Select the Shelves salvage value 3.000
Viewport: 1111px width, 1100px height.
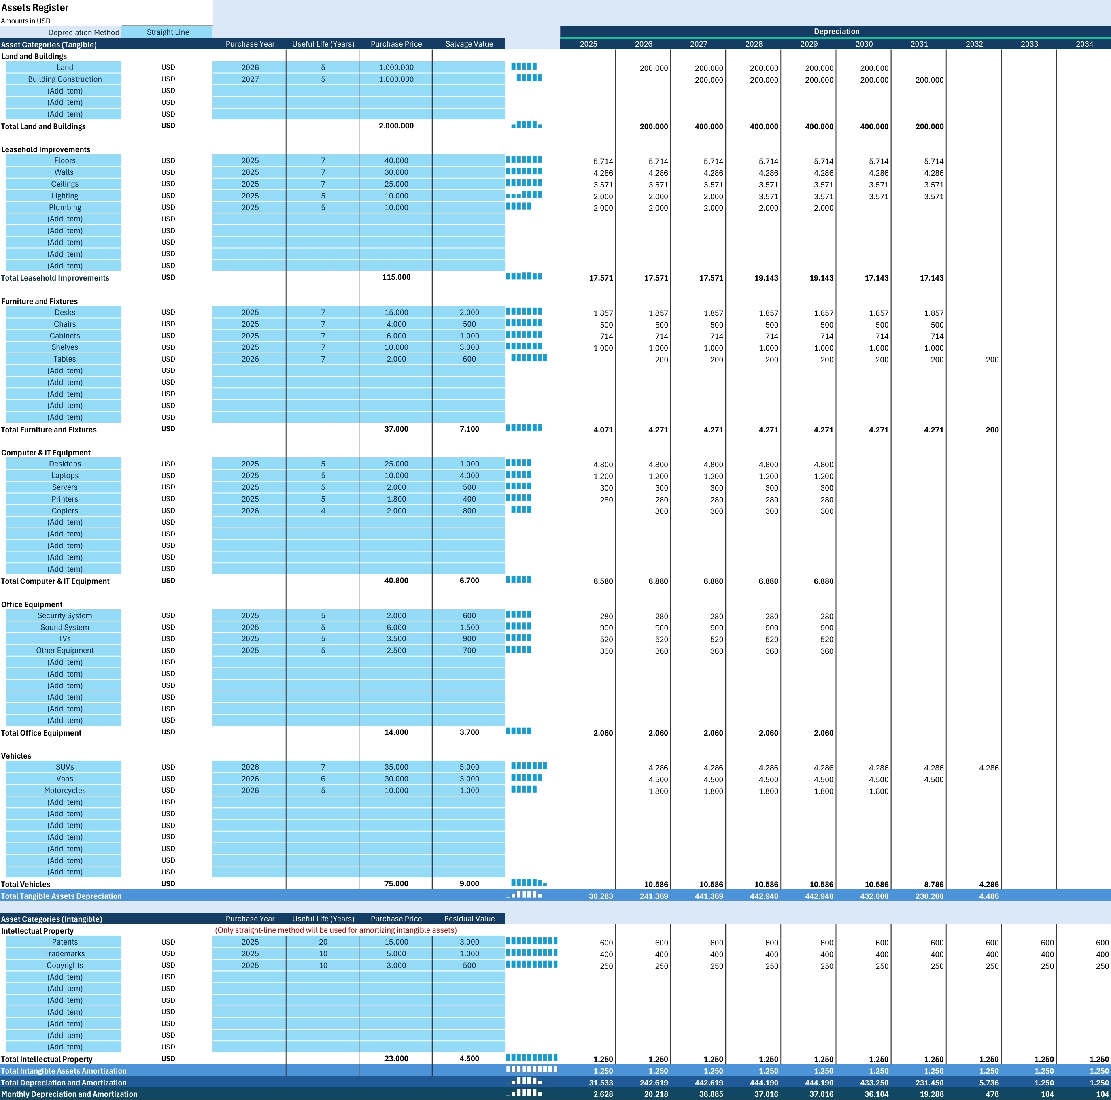click(469, 347)
